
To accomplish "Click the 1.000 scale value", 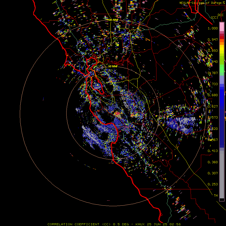I will (213, 28).
